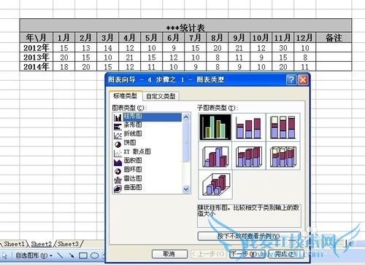Switch to 自定义类型 tab
365x265 pixels.
(x=161, y=96)
